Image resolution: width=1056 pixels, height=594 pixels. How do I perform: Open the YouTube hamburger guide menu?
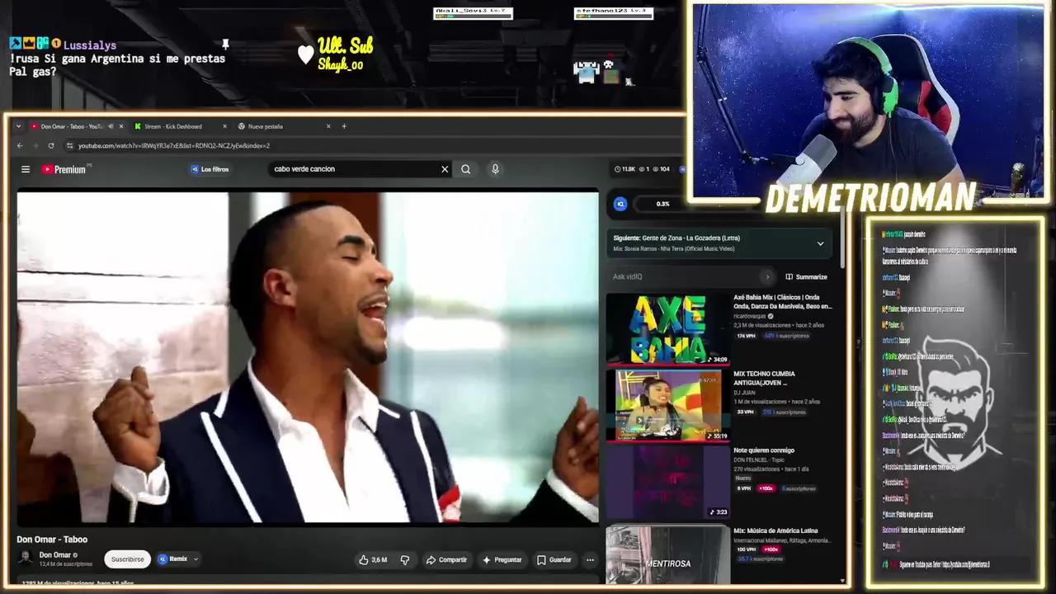26,169
